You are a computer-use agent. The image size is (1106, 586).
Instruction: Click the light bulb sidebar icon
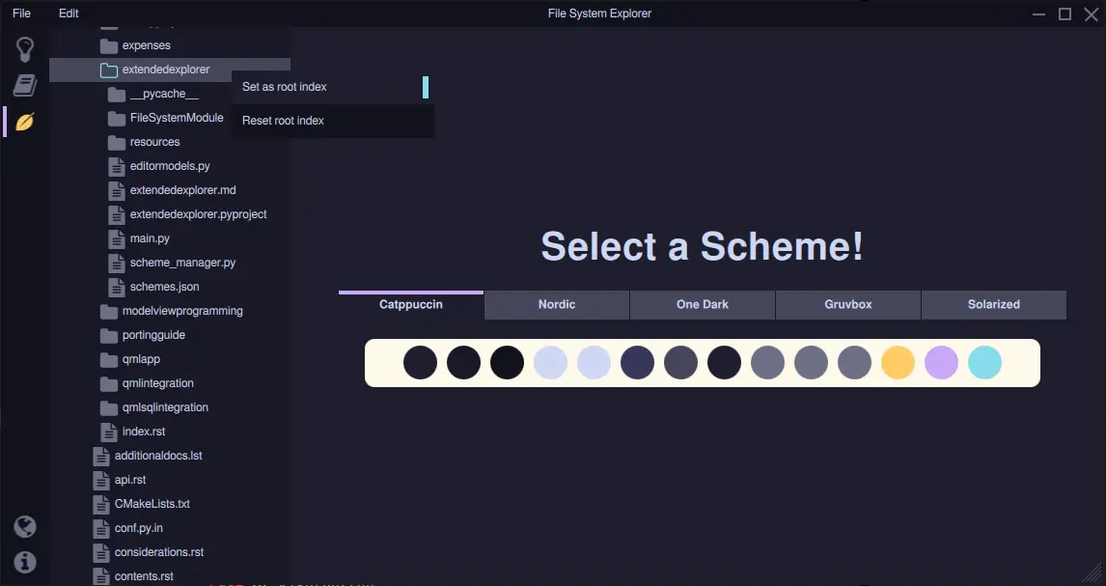tap(25, 49)
